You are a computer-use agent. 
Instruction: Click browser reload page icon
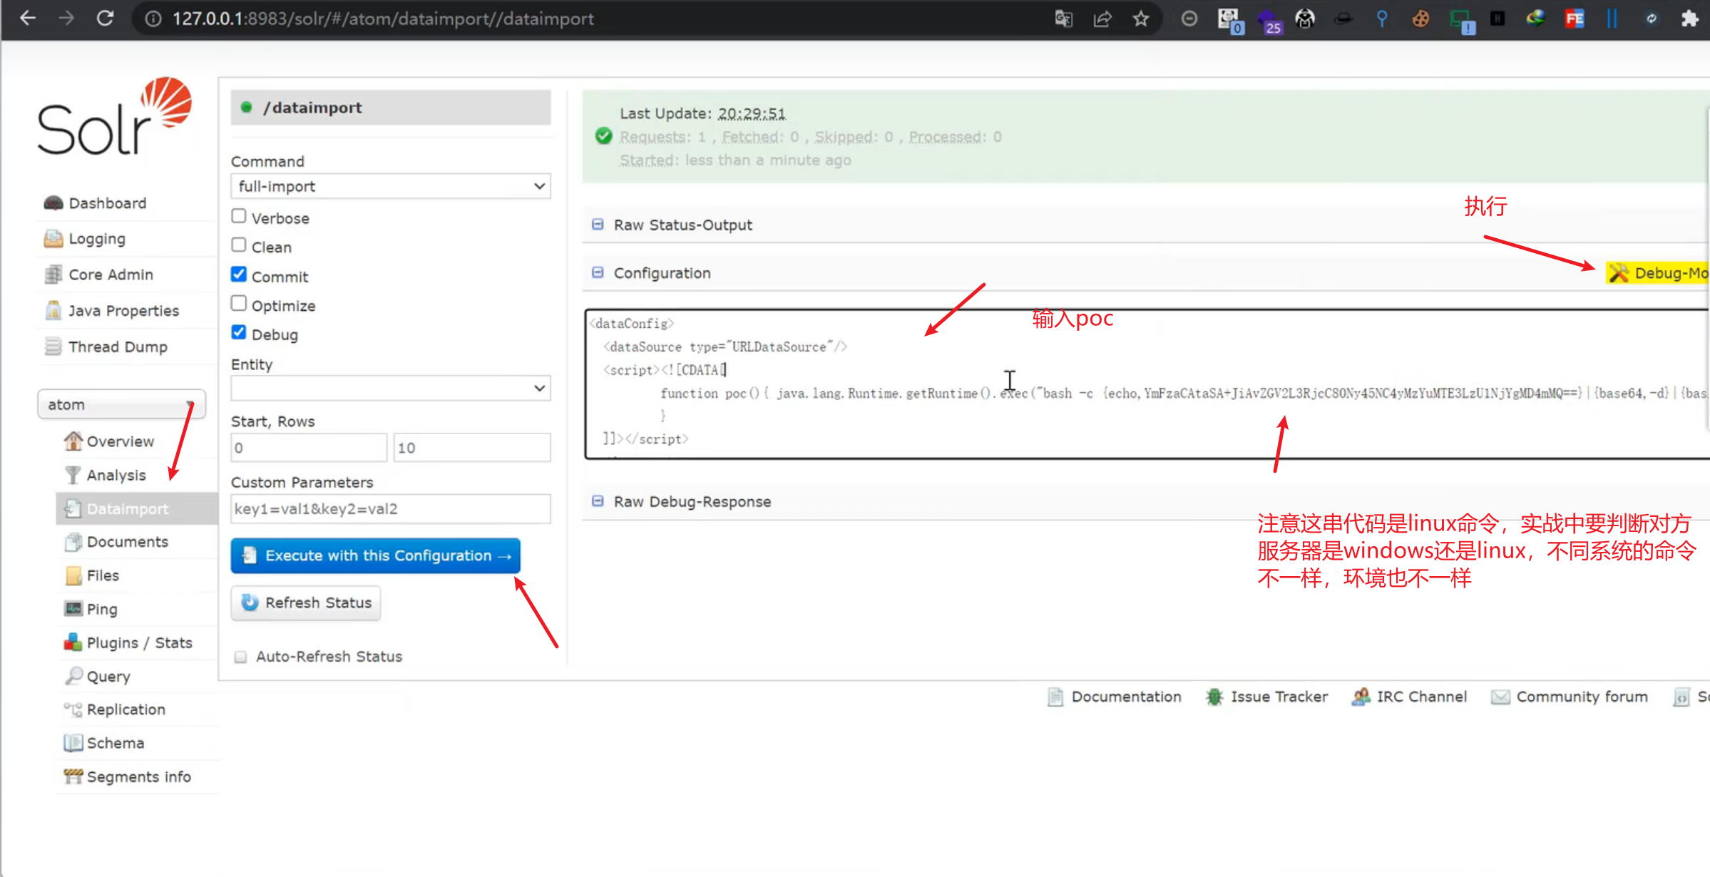[x=106, y=19]
